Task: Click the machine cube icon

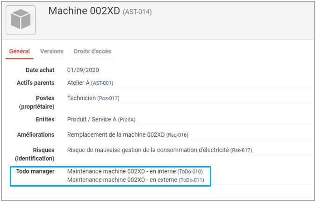Action: point(21,20)
